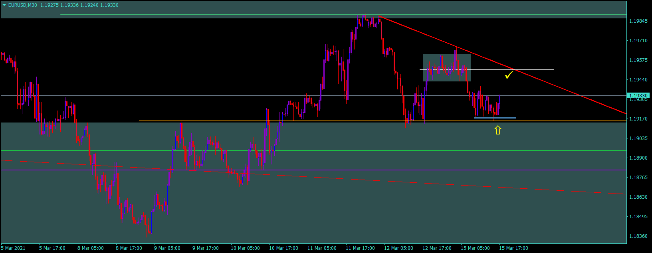652x253 pixels.
Task: Click the 1.18900 price axis label
Action: [638, 158]
